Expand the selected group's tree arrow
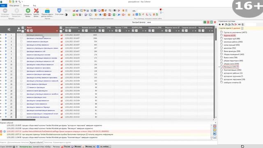This screenshot has width=263, height=148. (219, 67)
